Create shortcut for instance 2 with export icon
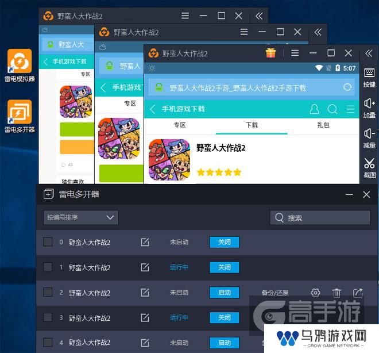Viewport: 379px width, 353px height. click(x=358, y=293)
